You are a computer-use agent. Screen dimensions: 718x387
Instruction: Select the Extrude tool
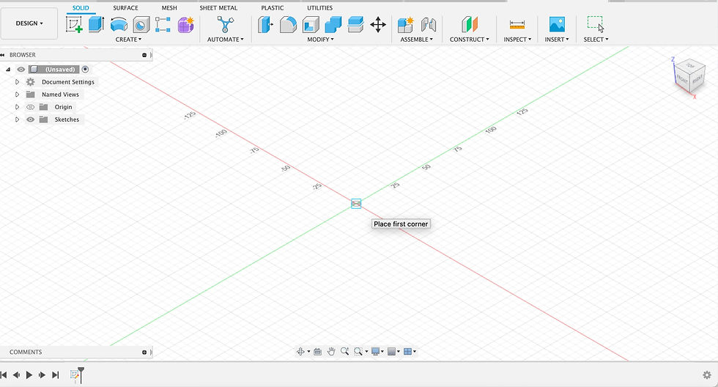coord(96,24)
